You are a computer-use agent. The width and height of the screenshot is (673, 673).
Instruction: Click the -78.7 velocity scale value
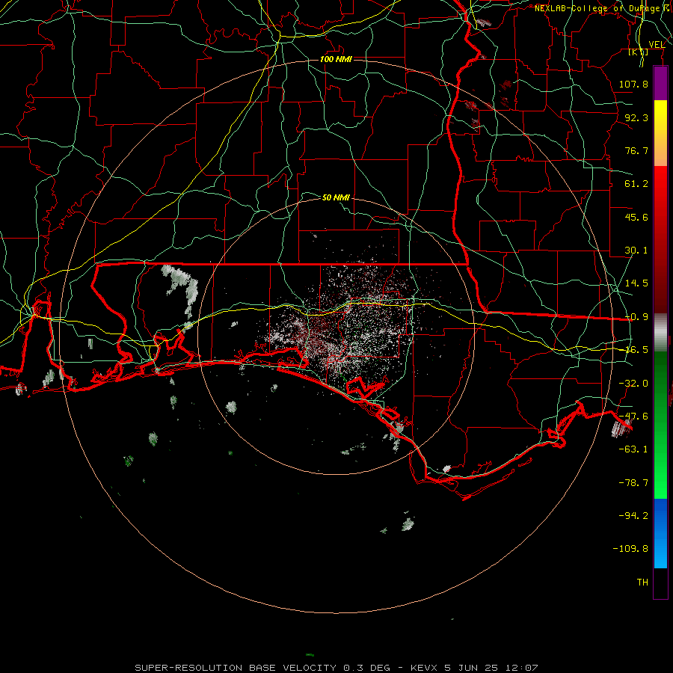[633, 483]
